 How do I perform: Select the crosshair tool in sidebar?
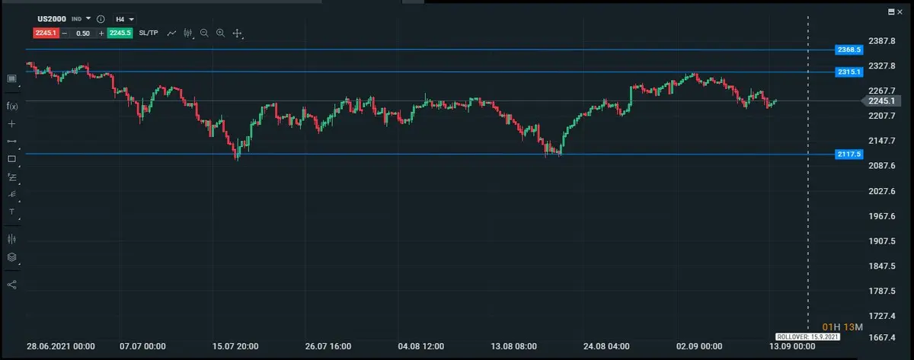11,123
